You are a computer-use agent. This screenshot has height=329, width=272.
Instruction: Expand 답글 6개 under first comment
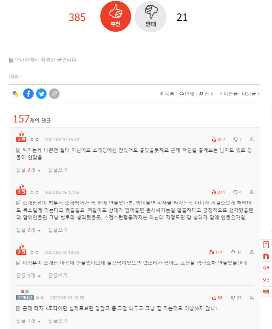point(28,170)
